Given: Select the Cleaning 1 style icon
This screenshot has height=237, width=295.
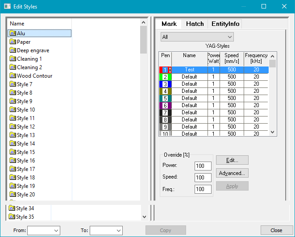Looking at the screenshot, I should 13,59.
